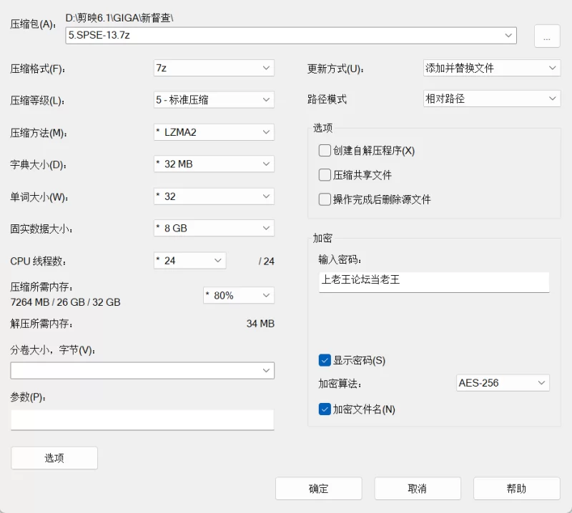Open the memory usage 80% dropdown
The height and width of the screenshot is (513, 572).
click(x=239, y=295)
